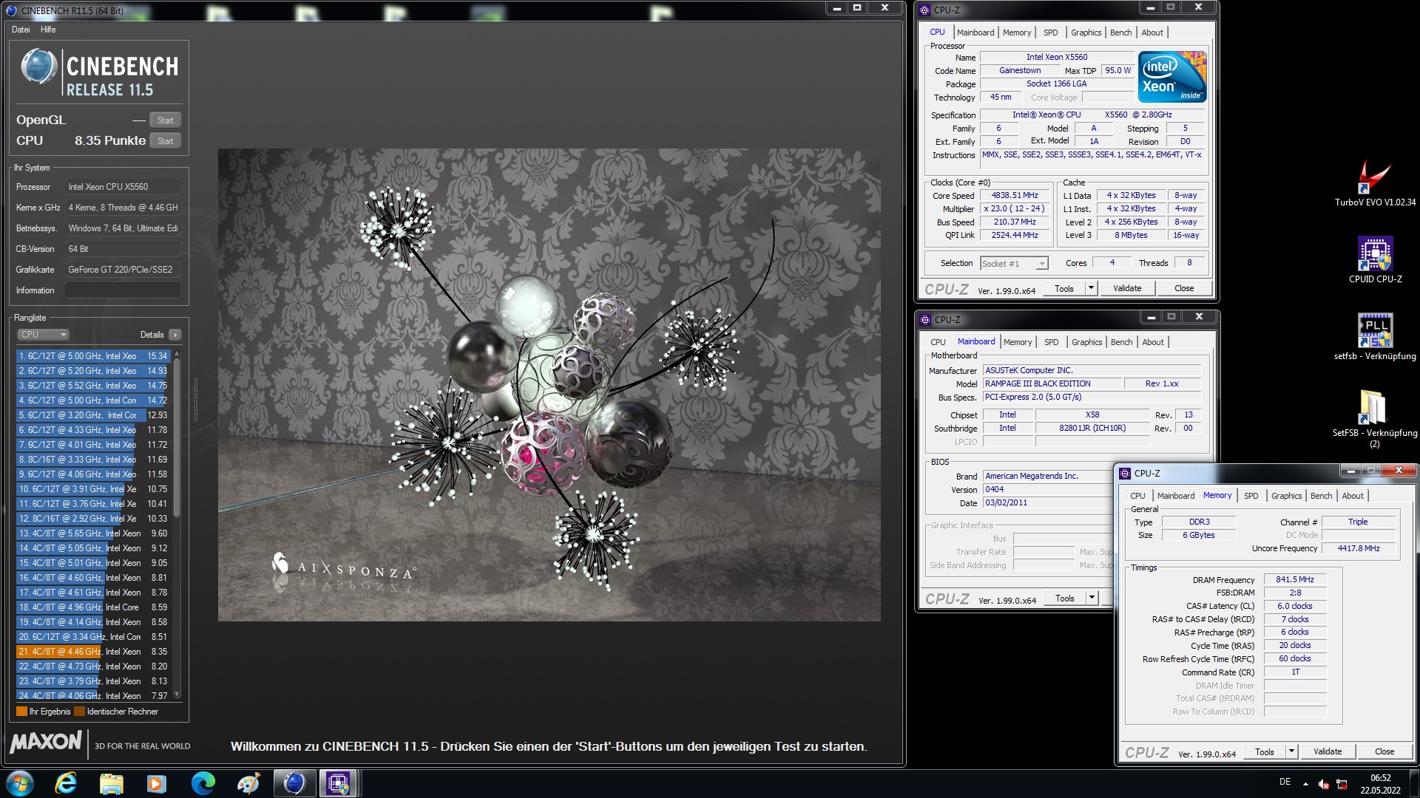Switch to Cinebench taskbar button
Image resolution: width=1420 pixels, height=798 pixels.
click(294, 783)
